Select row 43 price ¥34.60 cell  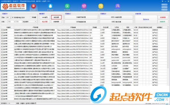pos(136,52)
